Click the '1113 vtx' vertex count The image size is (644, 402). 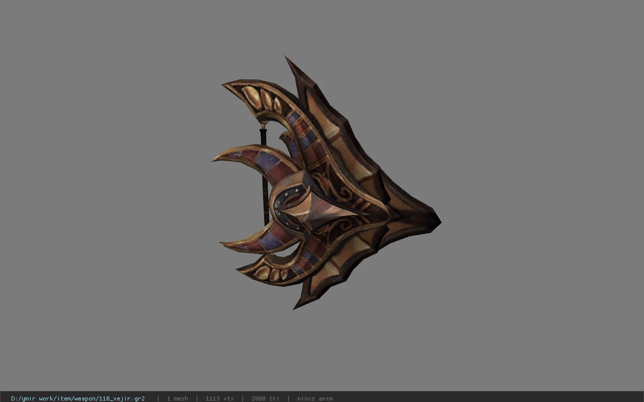219,398
